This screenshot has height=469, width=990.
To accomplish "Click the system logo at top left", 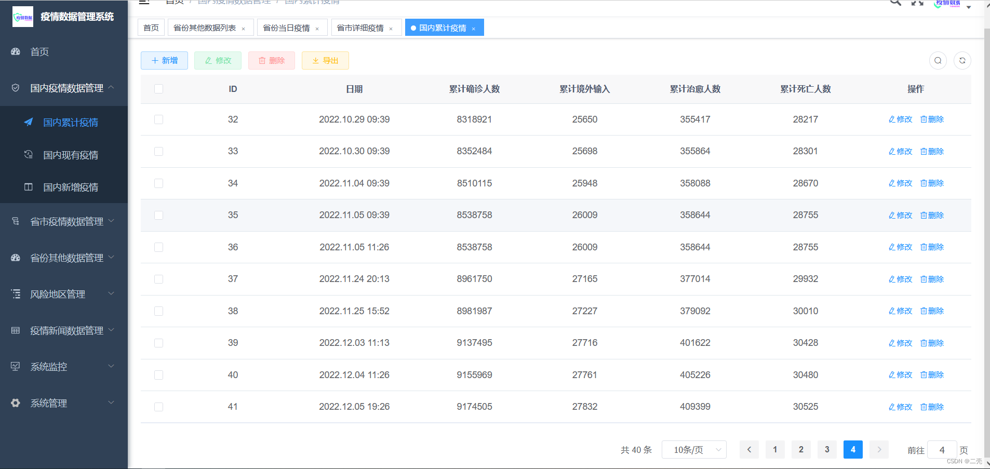I will coord(23,17).
